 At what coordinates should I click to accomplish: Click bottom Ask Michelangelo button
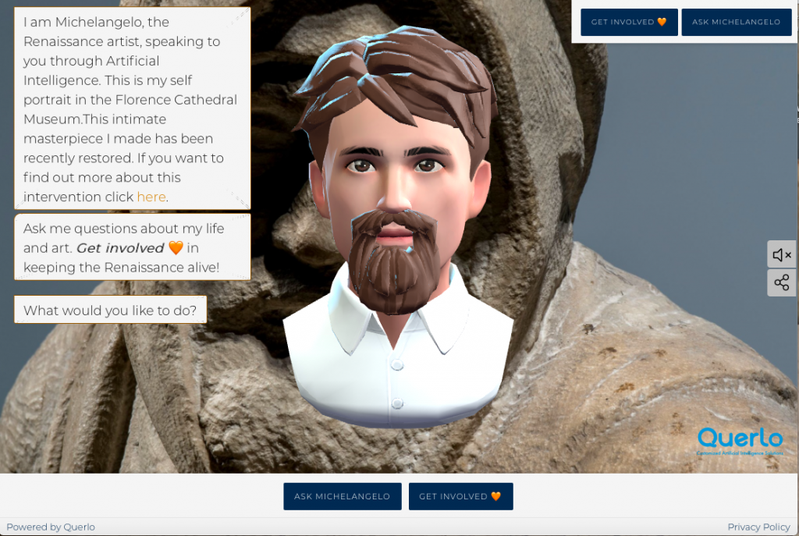click(343, 496)
